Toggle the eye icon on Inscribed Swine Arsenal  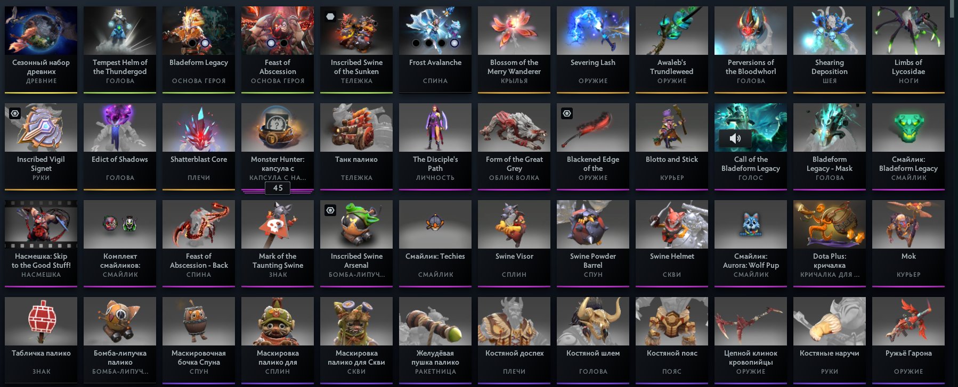(330, 210)
